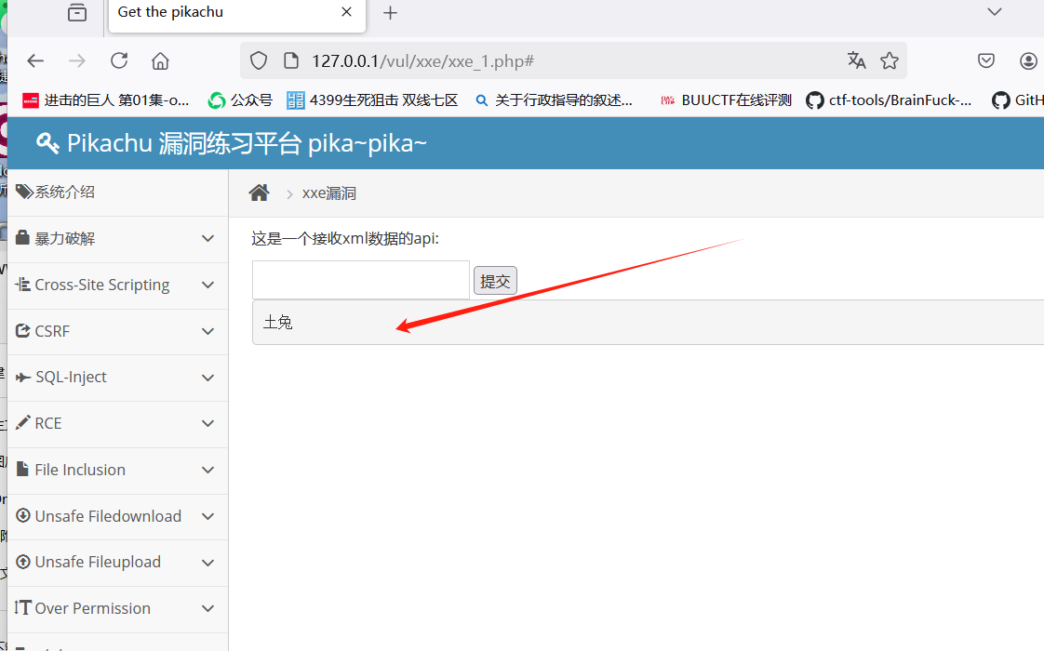Viewport: 1044px width, 651px height.
Task: Go to the browser home icon
Action: click(160, 61)
